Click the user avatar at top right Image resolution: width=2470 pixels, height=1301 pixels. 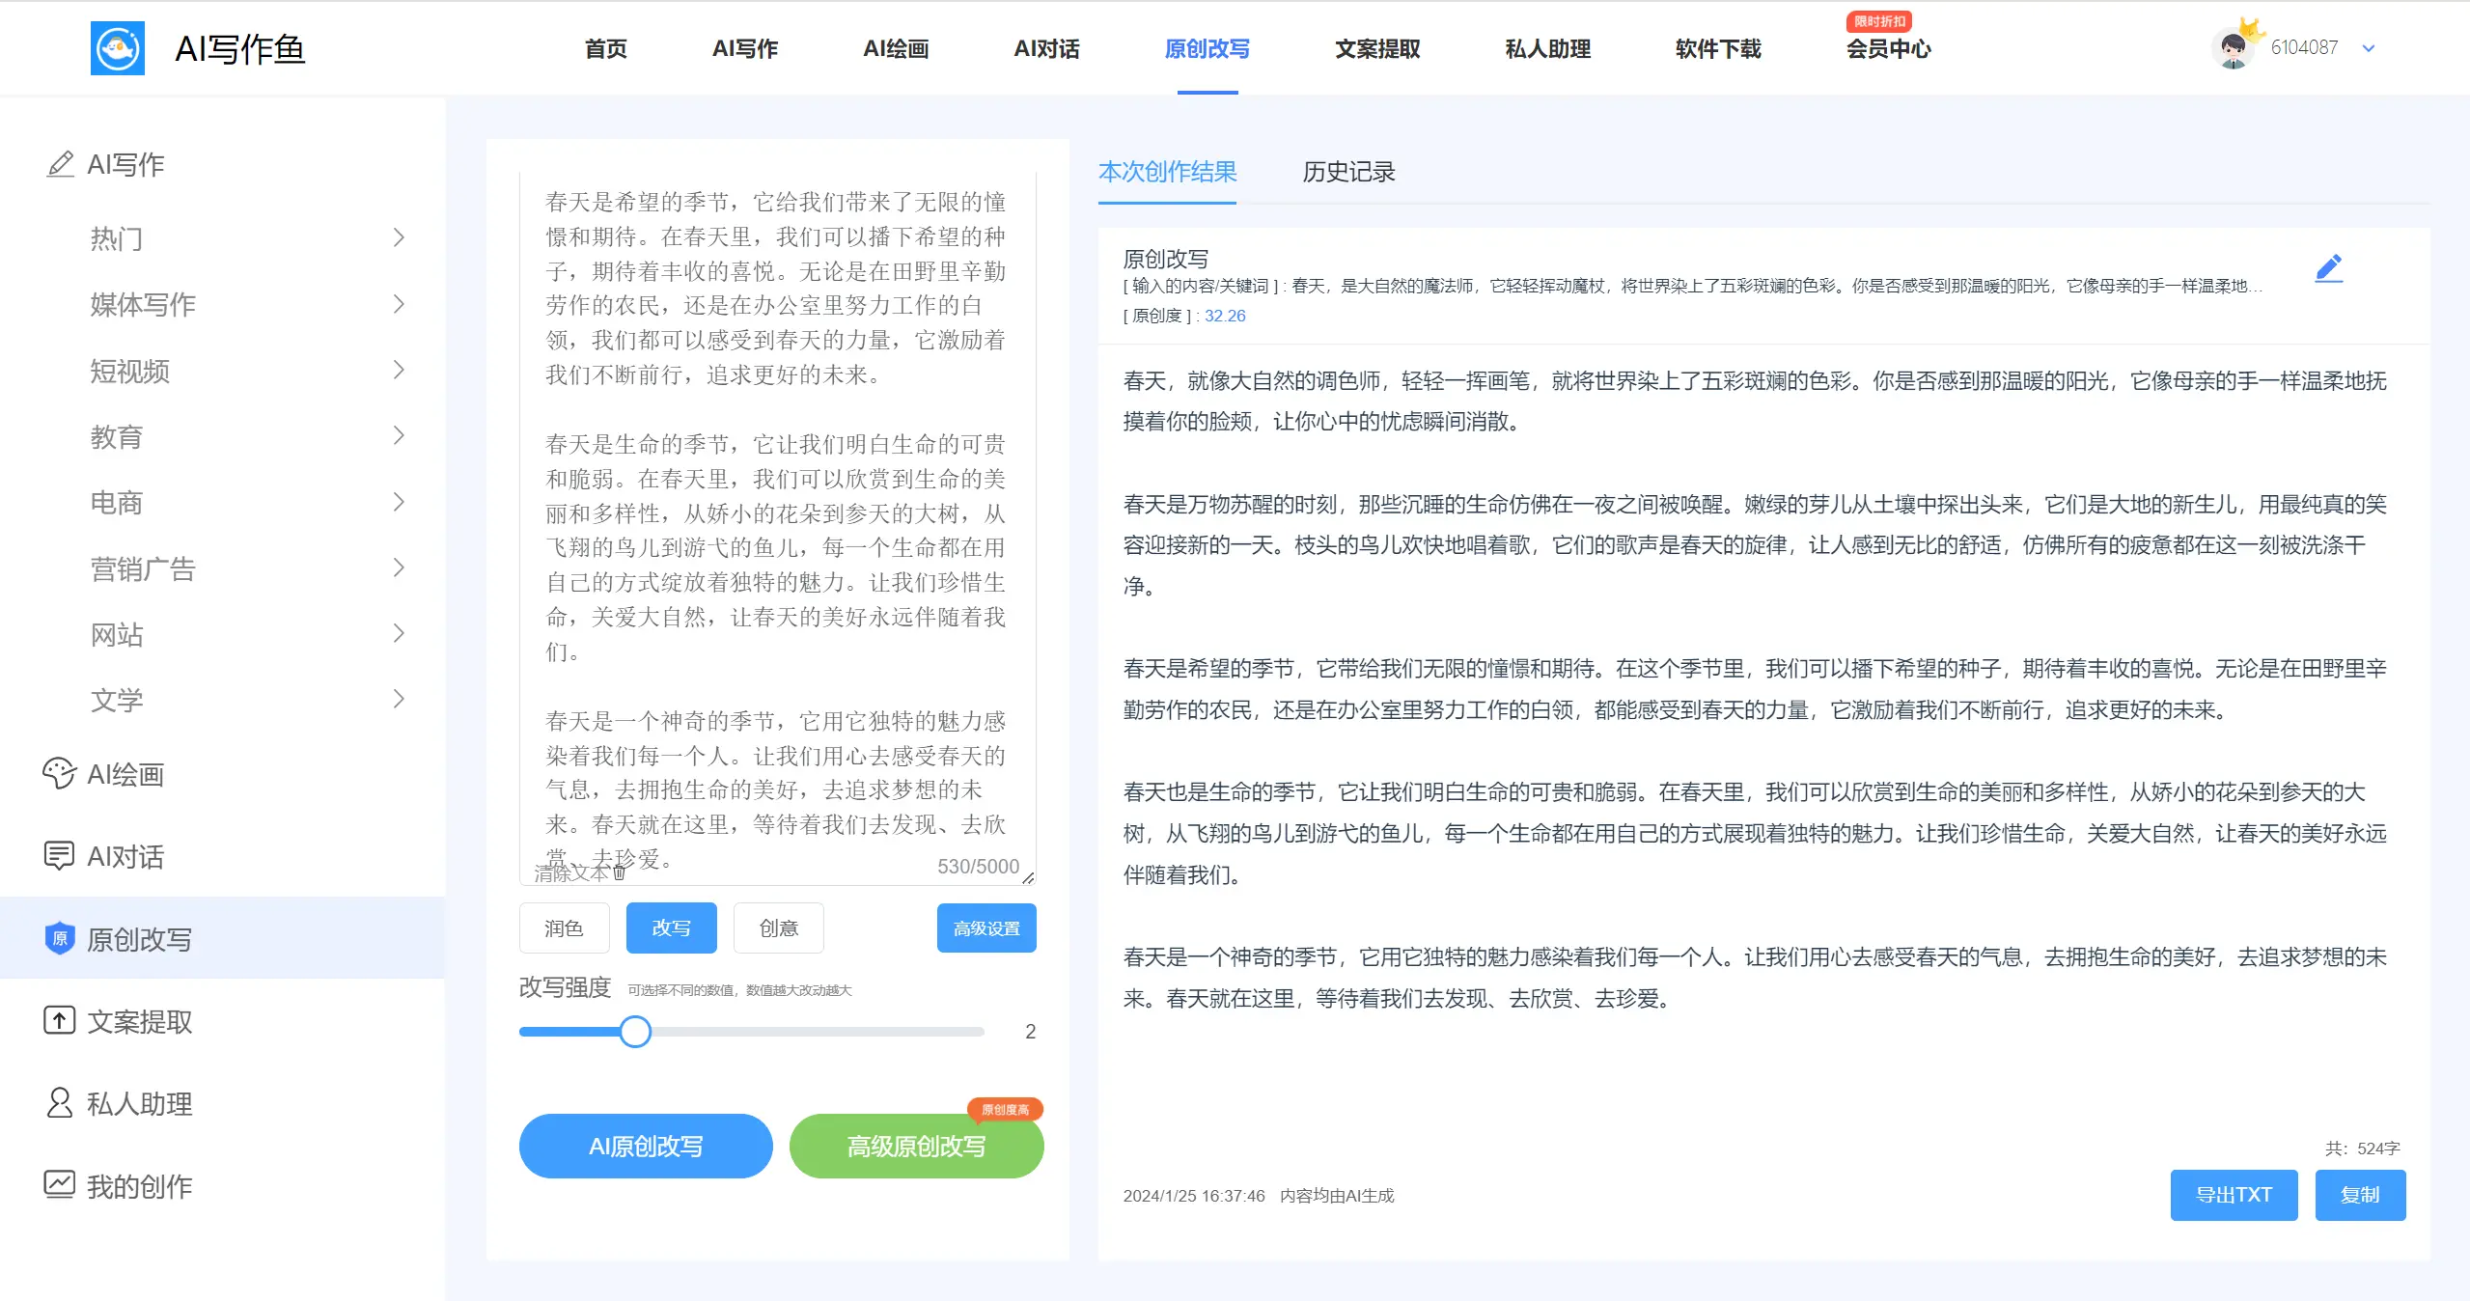pos(2233,48)
